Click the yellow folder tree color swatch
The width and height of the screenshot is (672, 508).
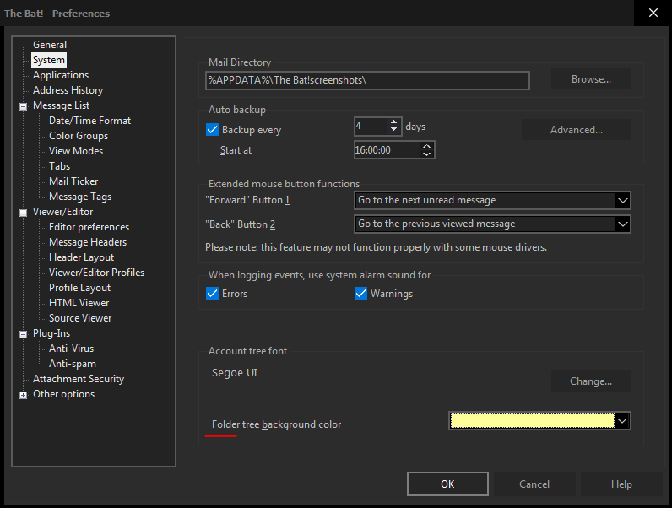(x=533, y=421)
